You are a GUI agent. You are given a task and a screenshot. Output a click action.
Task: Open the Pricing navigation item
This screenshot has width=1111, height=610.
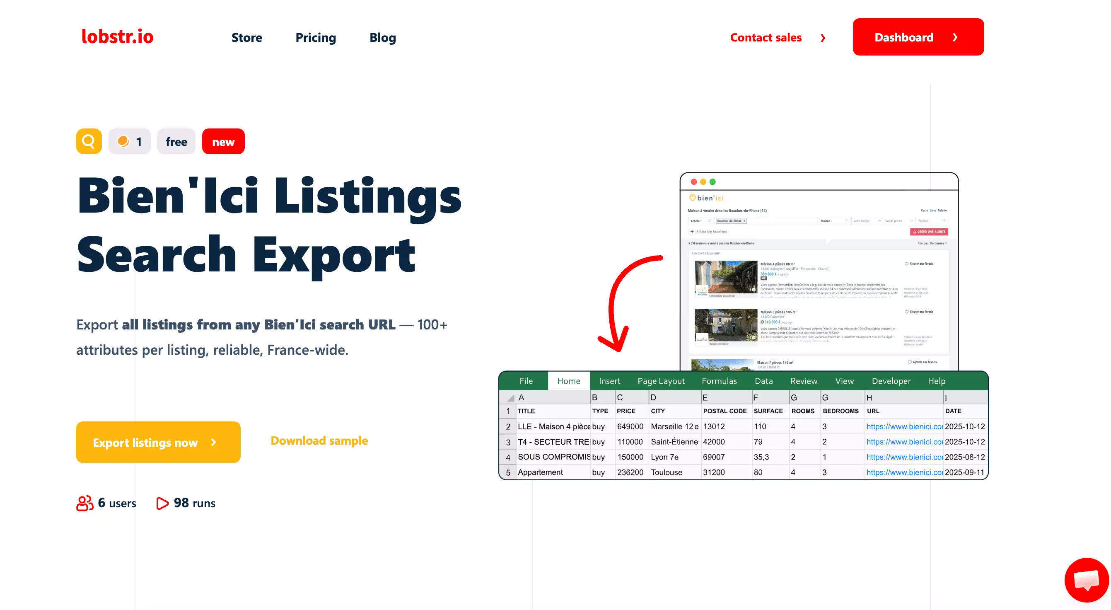316,38
